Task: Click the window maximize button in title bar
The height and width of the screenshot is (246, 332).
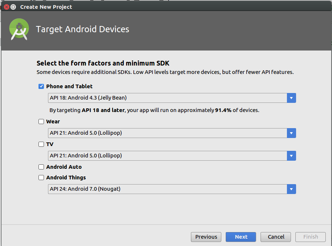Action: tap(13, 7)
